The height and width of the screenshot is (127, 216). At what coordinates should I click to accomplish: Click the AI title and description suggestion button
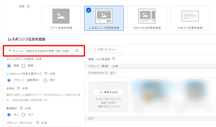pos(40,50)
